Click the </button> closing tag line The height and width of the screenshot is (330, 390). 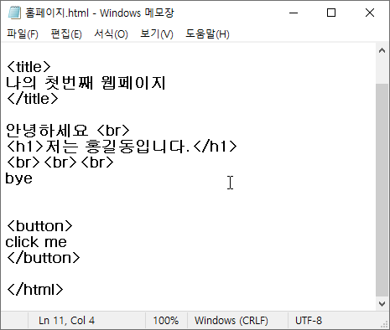43,258
